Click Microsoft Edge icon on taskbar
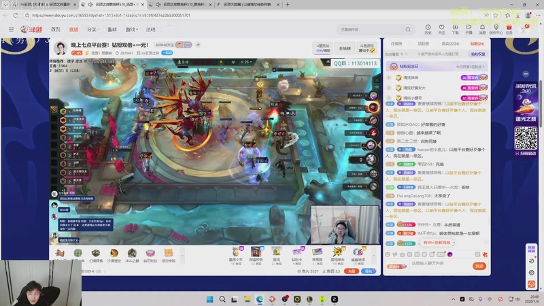 [260, 299]
